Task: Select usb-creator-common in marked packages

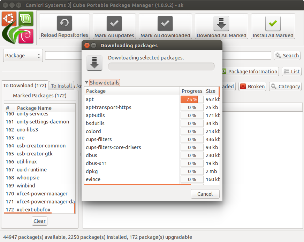Action: [x=39, y=146]
